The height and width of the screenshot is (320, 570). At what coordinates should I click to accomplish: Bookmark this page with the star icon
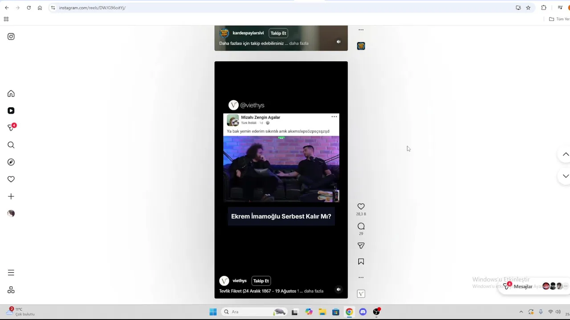pyautogui.click(x=528, y=8)
